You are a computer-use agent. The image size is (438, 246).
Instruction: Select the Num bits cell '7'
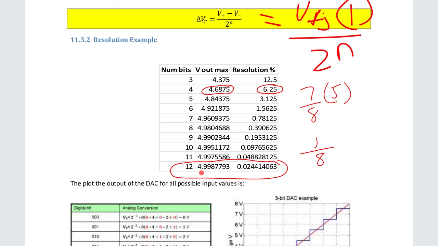click(191, 118)
